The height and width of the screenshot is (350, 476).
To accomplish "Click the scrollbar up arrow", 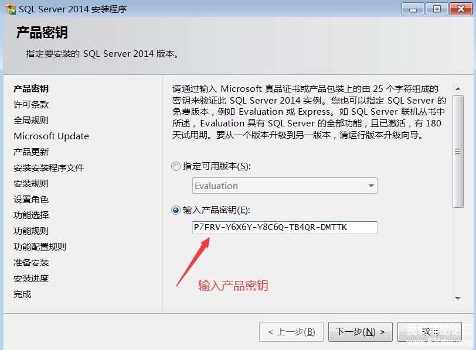I will (458, 89).
